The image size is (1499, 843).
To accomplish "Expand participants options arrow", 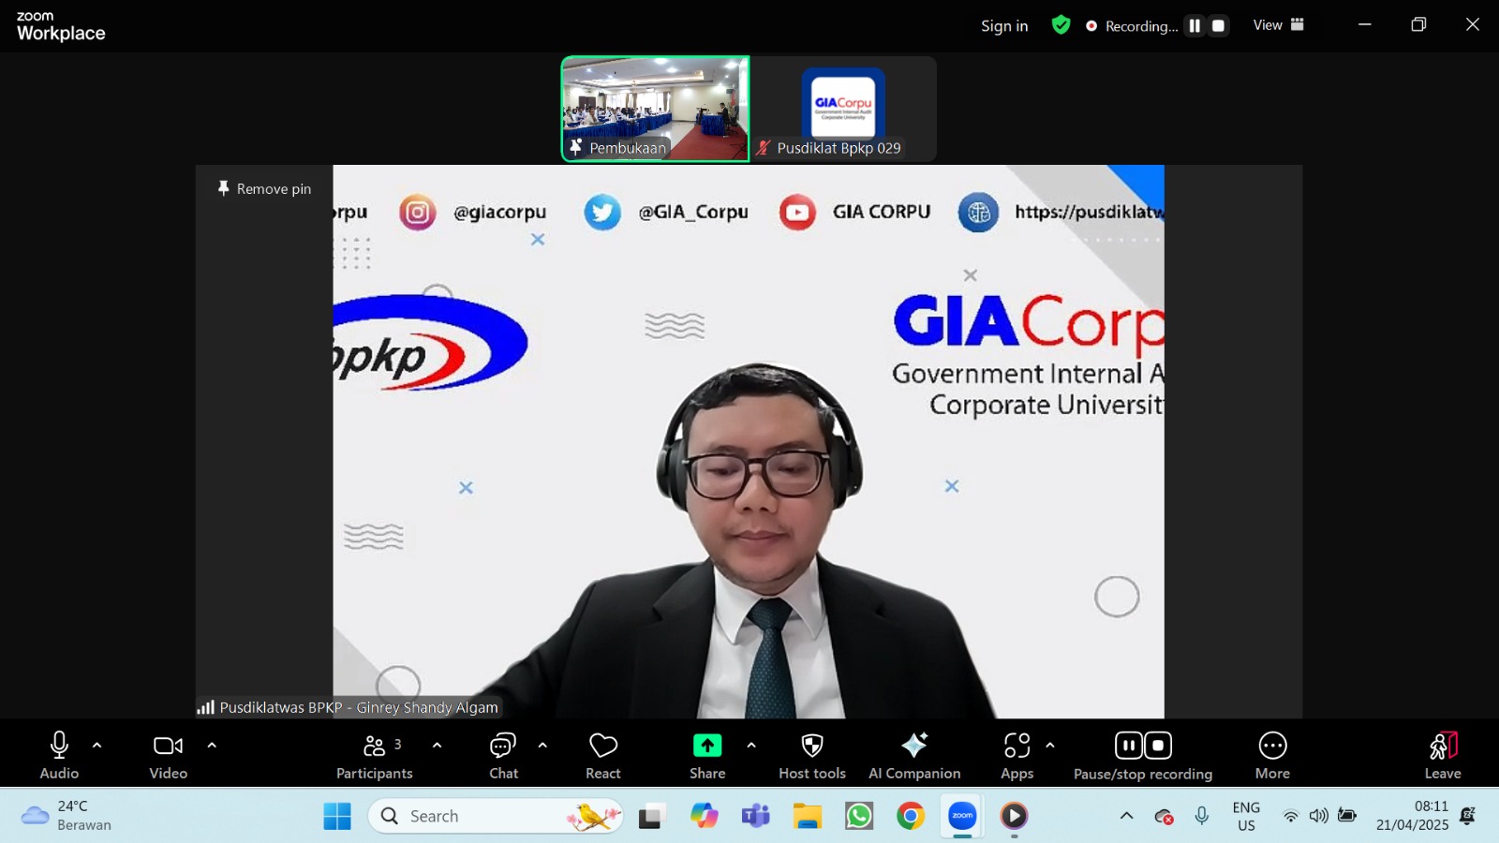I will 437,746.
